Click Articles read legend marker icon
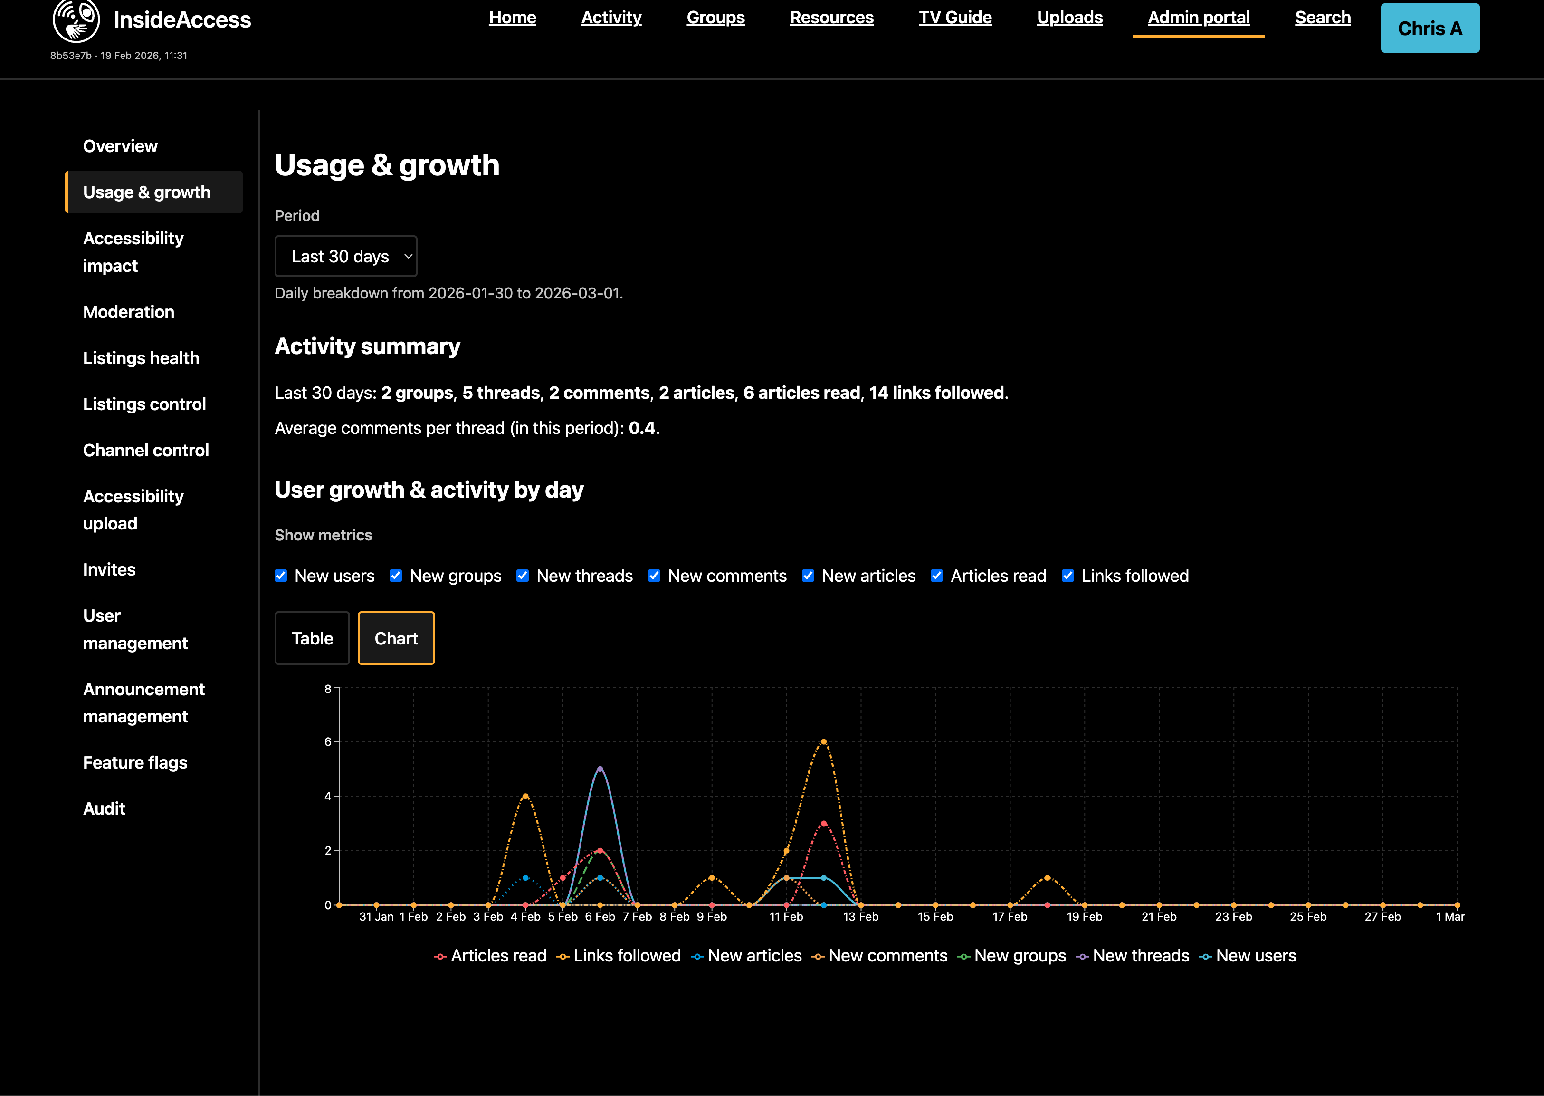Image resolution: width=1544 pixels, height=1096 pixels. pyautogui.click(x=440, y=957)
